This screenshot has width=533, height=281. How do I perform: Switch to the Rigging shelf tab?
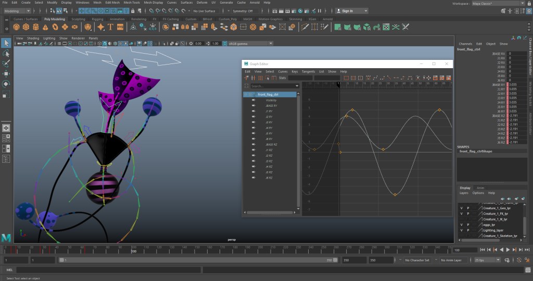click(x=98, y=19)
